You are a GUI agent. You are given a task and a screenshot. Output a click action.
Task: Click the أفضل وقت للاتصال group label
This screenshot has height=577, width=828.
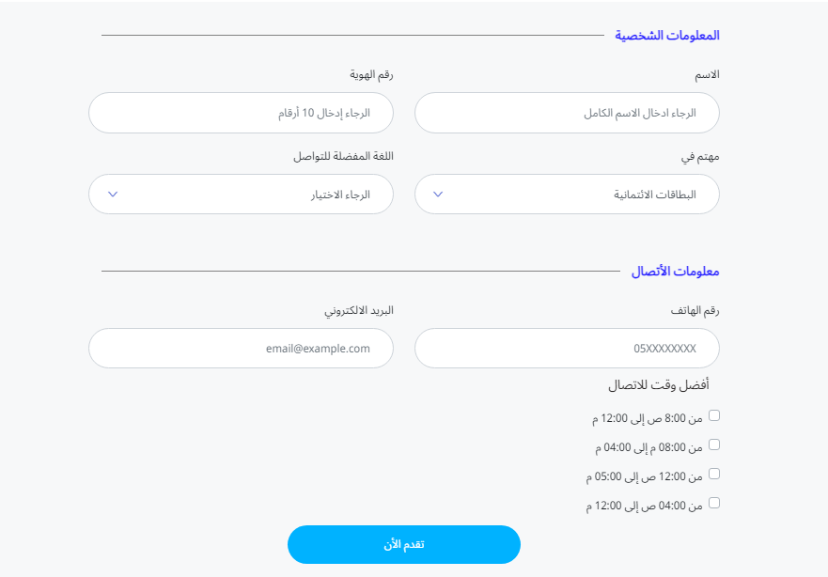[x=659, y=385]
